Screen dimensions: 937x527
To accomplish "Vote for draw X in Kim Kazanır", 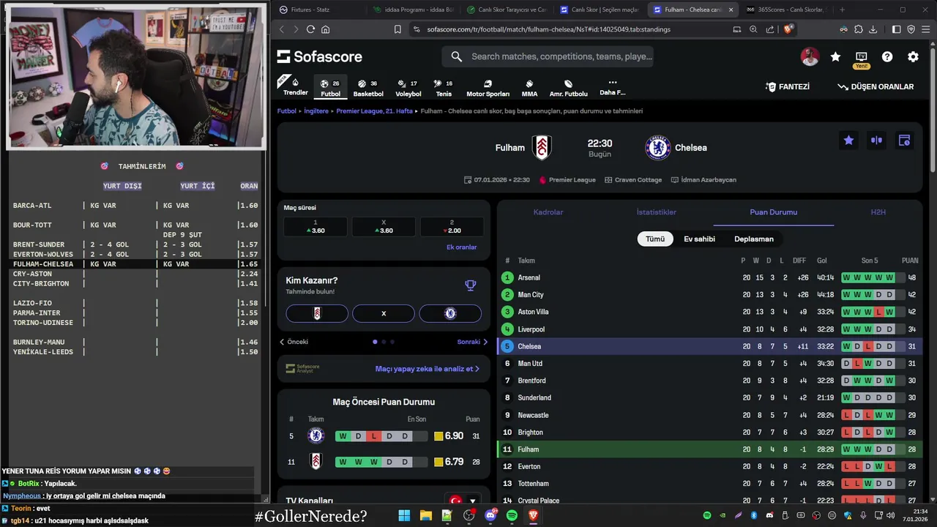I will (x=384, y=313).
